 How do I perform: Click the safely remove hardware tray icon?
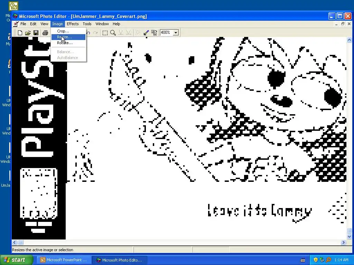322,260
